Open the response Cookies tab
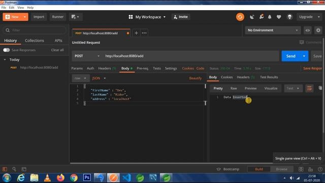This screenshot has height=183, width=325. pyautogui.click(x=226, y=77)
